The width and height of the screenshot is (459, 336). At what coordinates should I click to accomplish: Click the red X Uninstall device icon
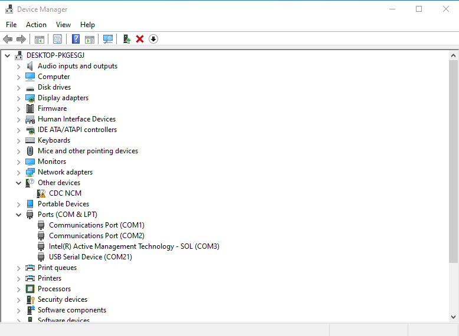tap(140, 39)
